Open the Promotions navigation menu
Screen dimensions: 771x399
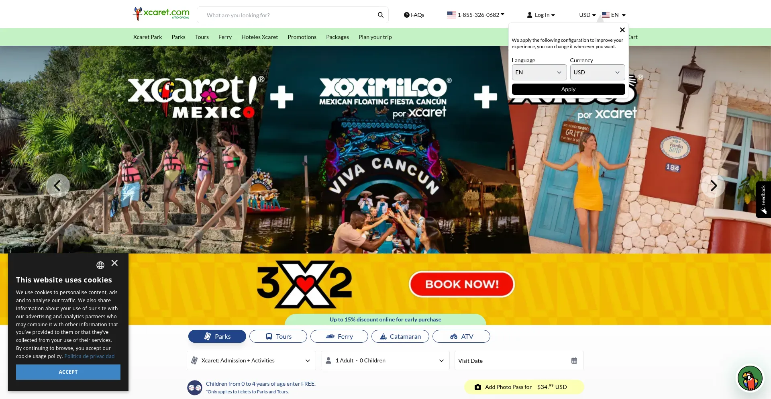[x=302, y=37]
